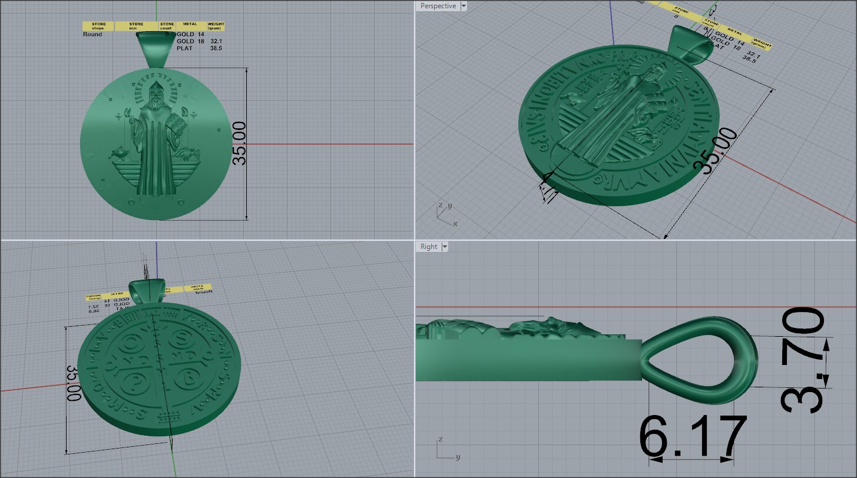Open the Perspective viewport dropdown arrow
The image size is (857, 478).
(x=464, y=6)
